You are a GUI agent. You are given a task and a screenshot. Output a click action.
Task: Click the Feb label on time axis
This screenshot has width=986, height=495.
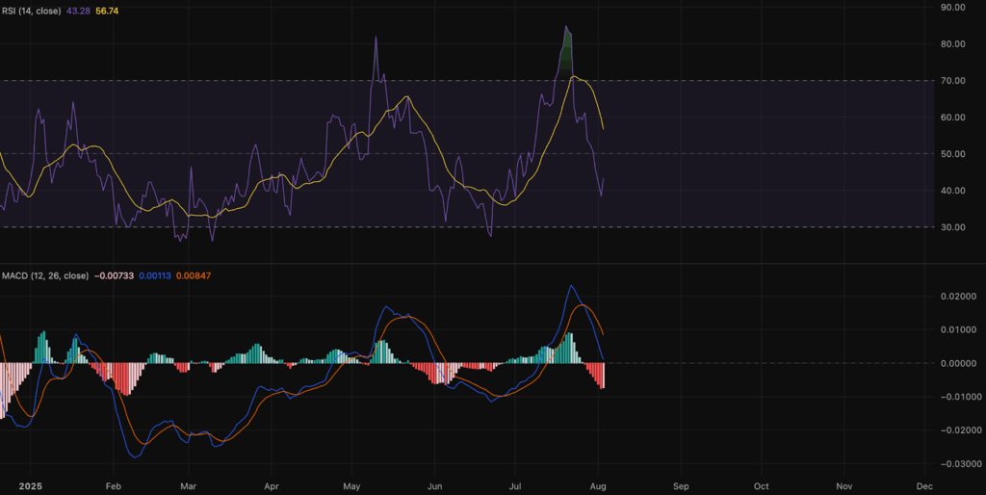[113, 485]
